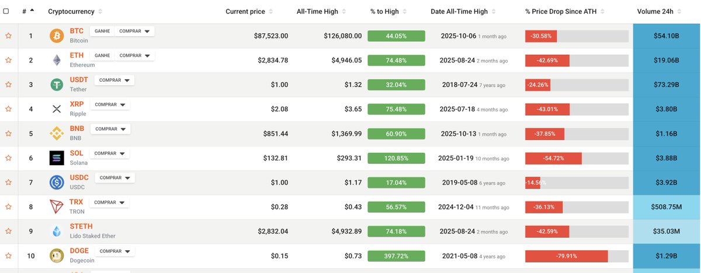Open the COMPRAR dropdown for SOL

tap(109, 153)
